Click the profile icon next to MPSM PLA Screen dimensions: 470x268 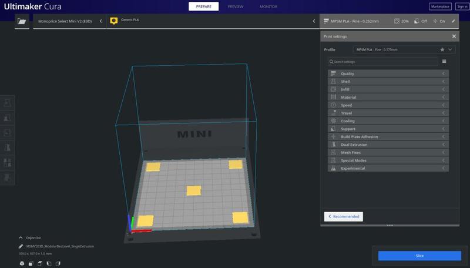point(326,21)
